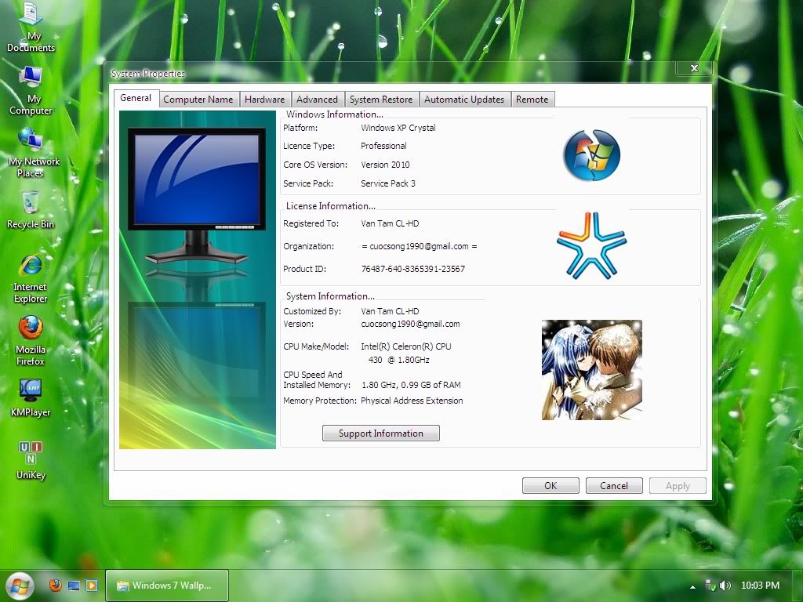Open the Mozilla Firefox desktop shortcut

pos(31,328)
